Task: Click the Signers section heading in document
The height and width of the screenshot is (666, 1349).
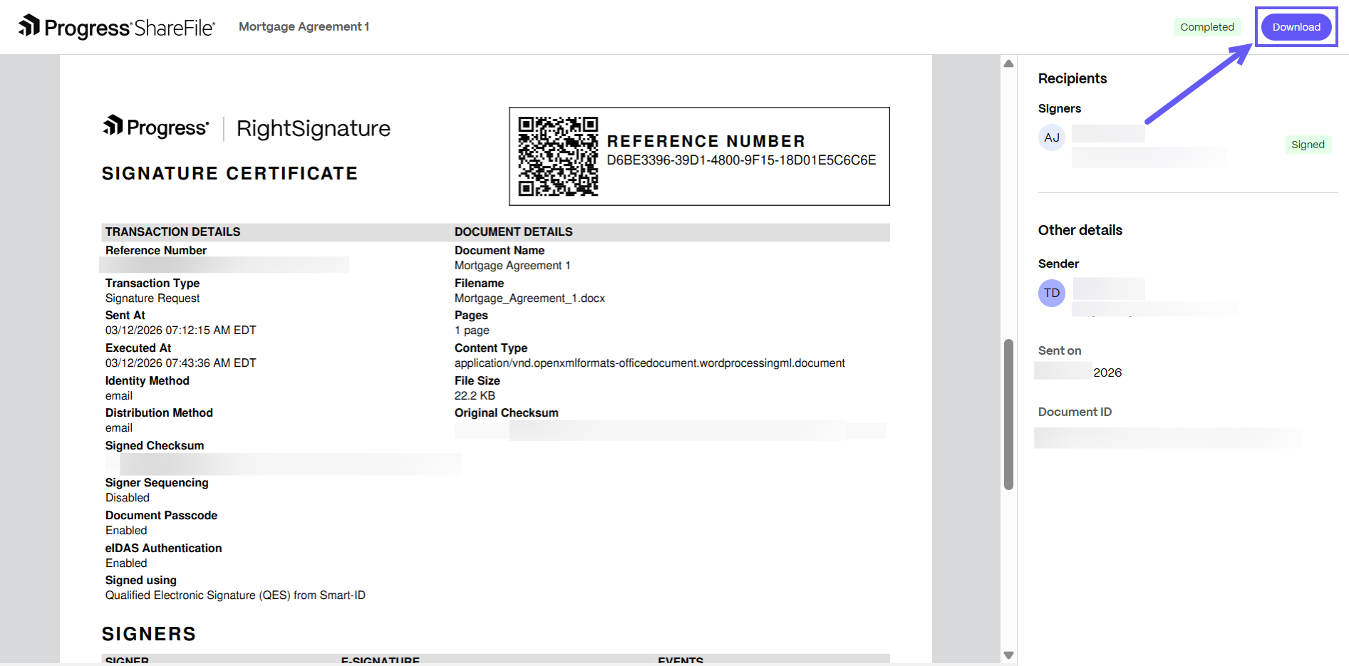Action: click(149, 634)
